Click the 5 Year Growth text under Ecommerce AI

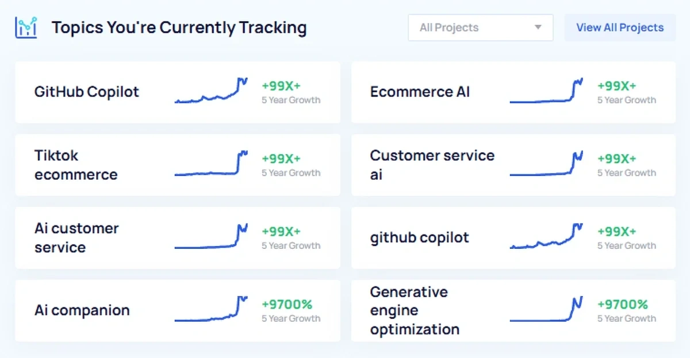click(627, 100)
